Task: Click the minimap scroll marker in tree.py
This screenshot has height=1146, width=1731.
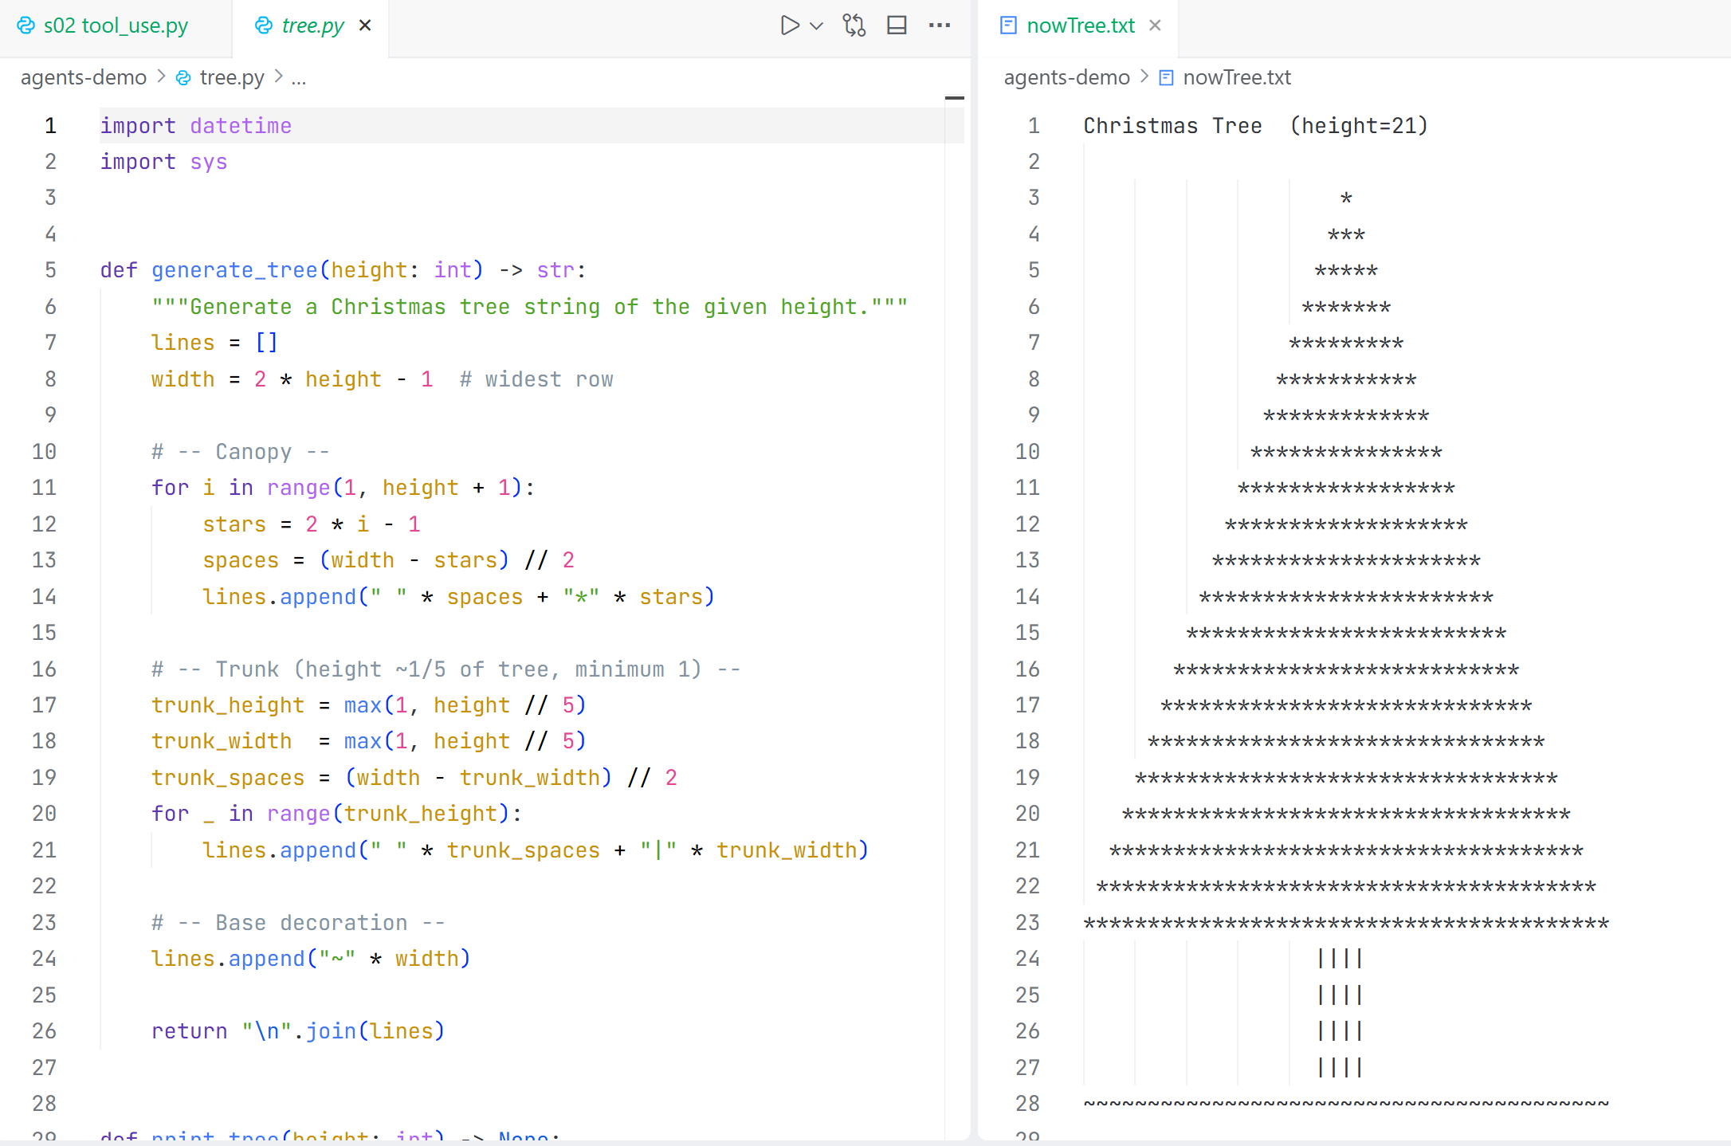Action: 954,98
